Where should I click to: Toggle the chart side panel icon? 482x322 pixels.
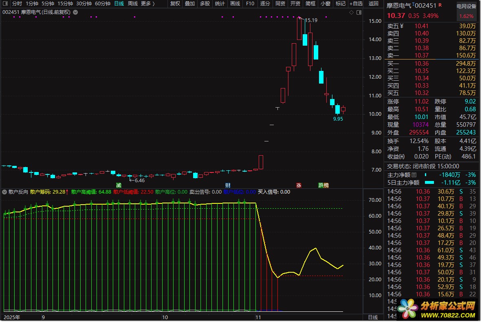pyautogui.click(x=359, y=12)
